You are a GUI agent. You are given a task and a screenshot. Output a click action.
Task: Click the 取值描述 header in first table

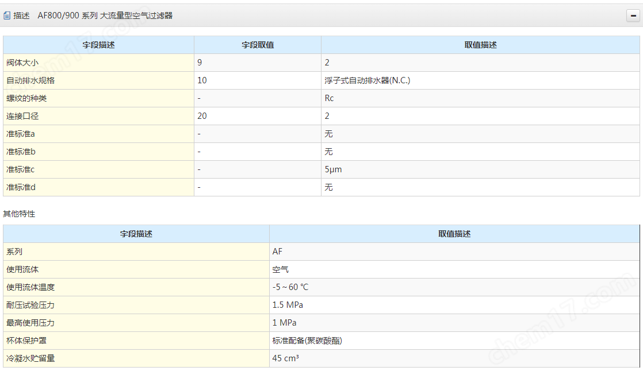480,45
